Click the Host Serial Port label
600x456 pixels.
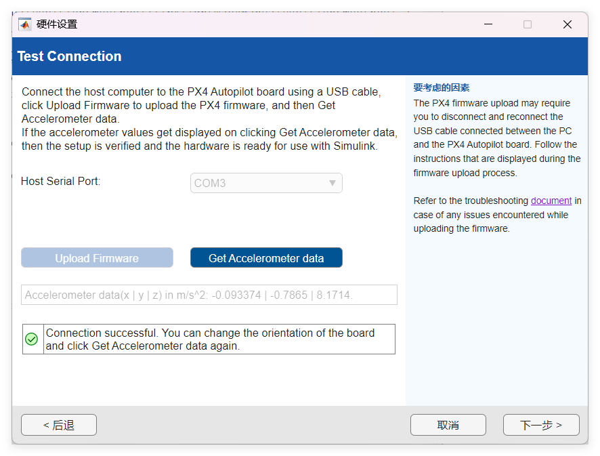pos(61,182)
